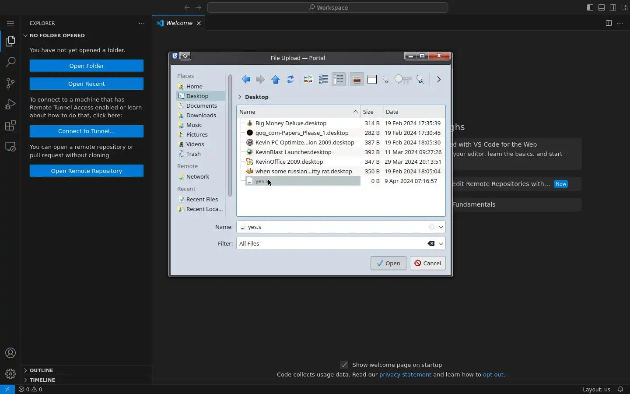Toggle the file preview pane button
The height and width of the screenshot is (394, 630).
tap(372, 79)
